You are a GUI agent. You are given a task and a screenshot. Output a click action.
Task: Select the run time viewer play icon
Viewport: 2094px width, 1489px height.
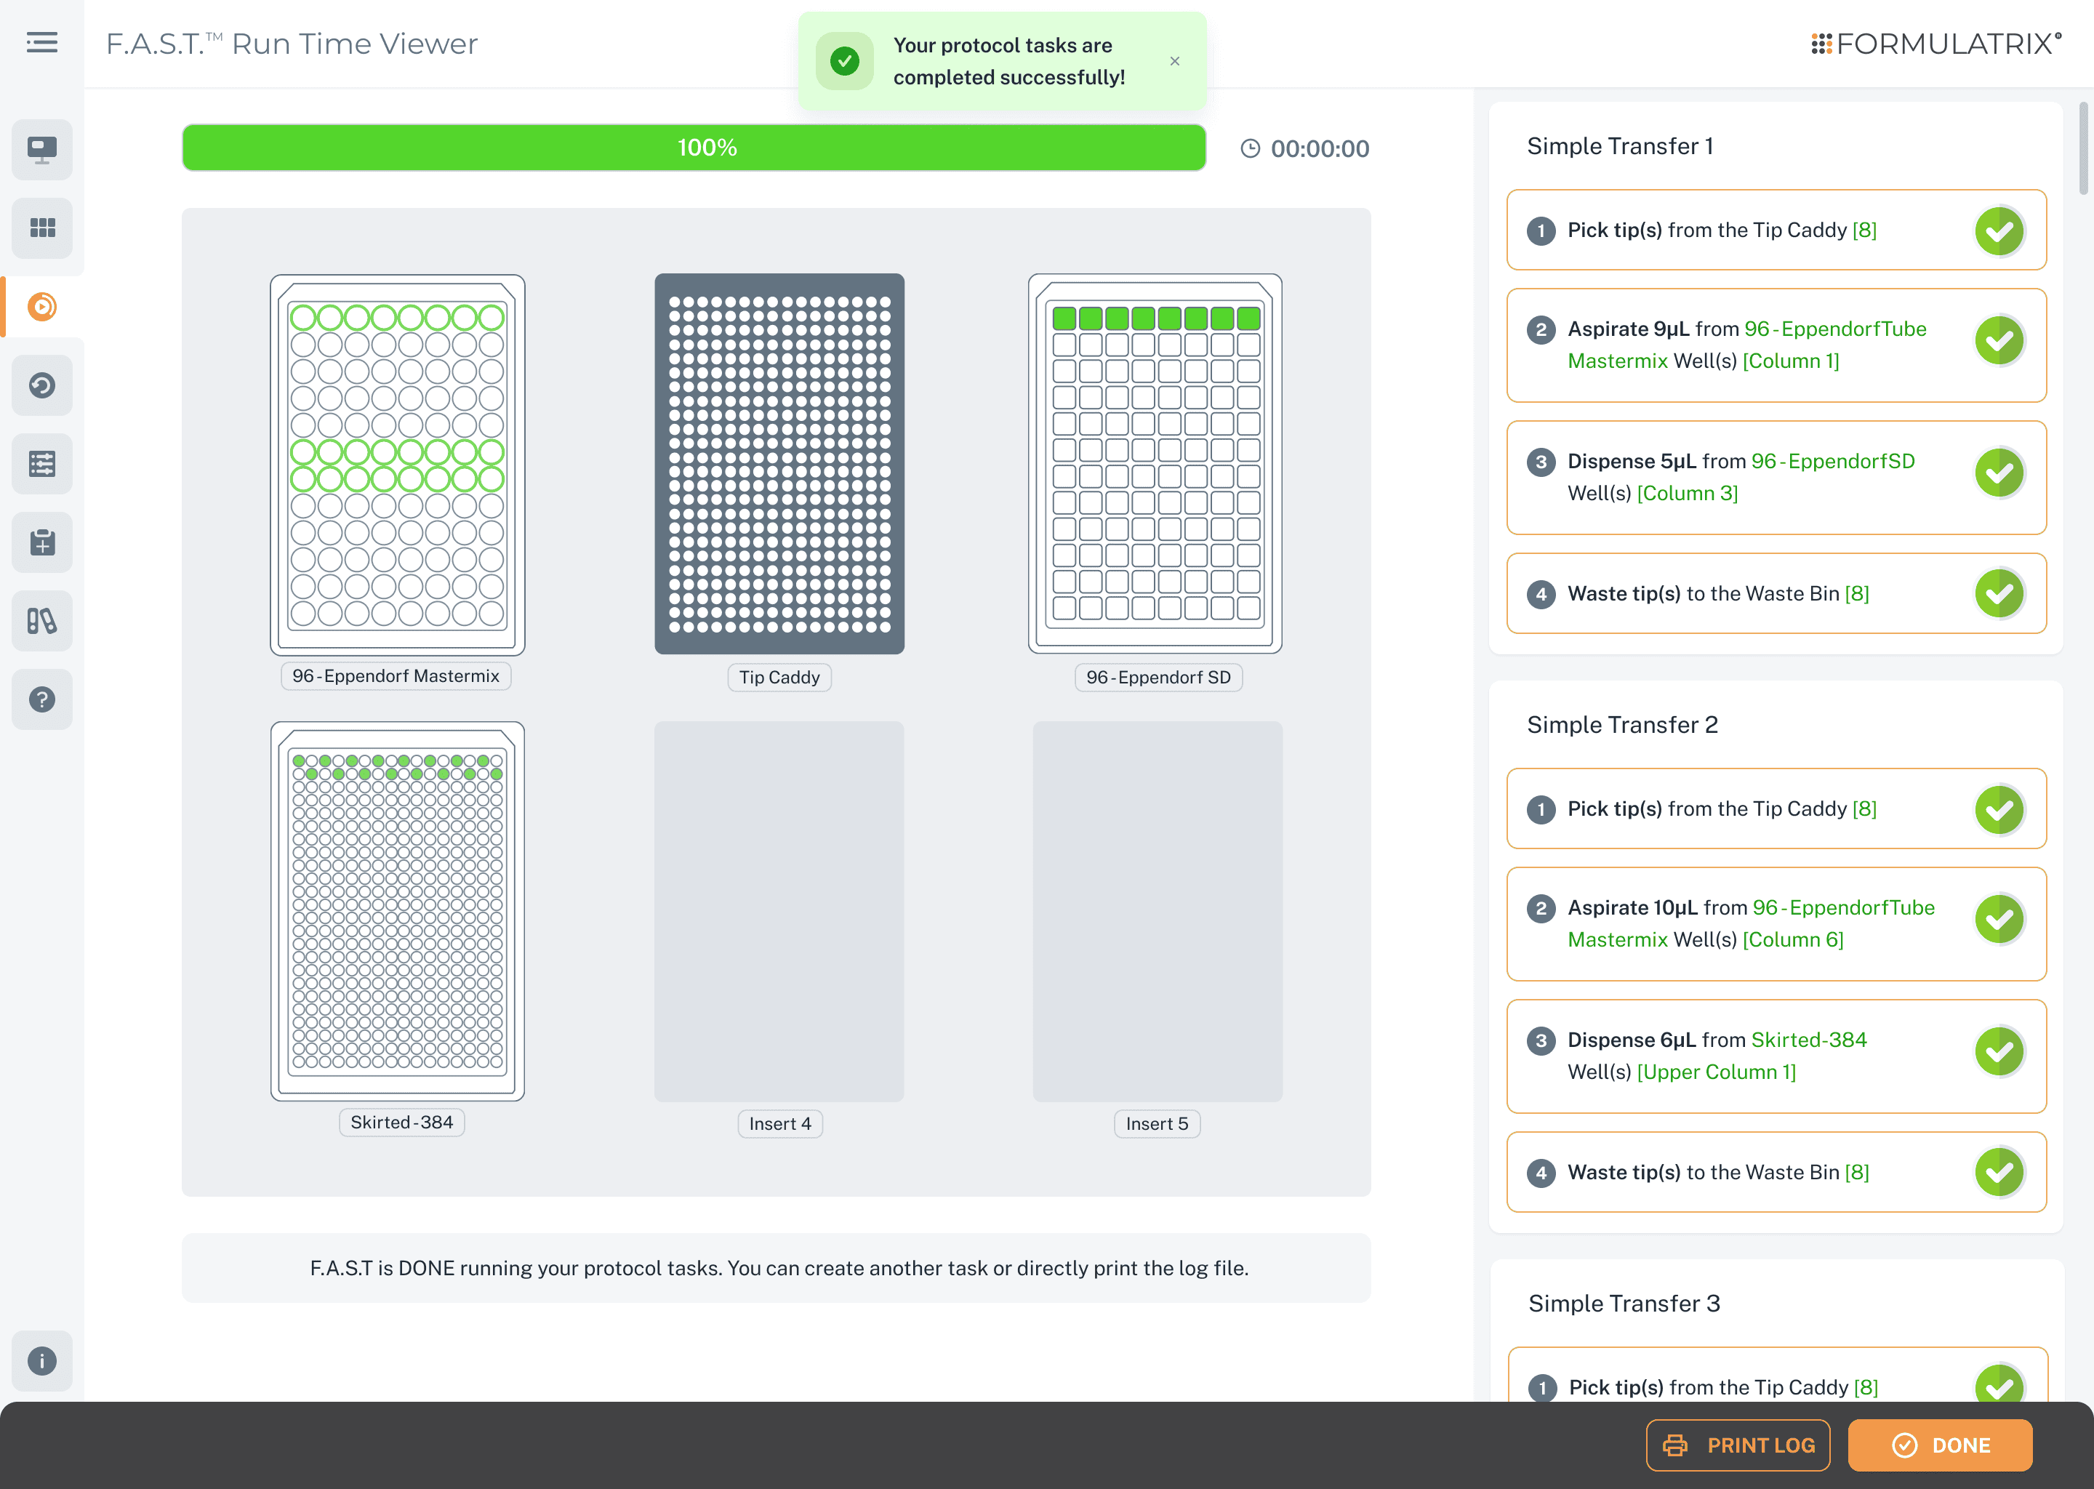42,306
